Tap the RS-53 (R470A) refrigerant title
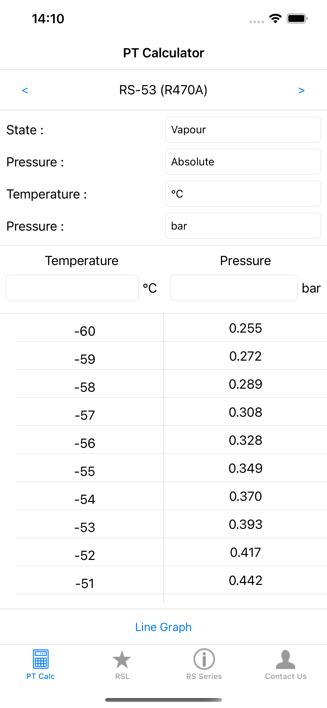This screenshot has height=708, width=327. click(x=163, y=90)
